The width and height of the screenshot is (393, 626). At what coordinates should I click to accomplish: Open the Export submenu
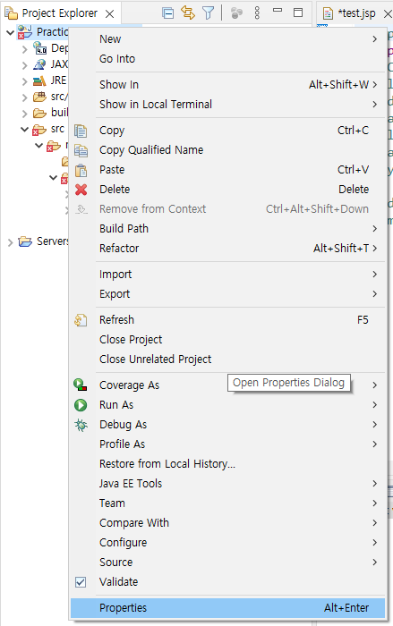pos(228,294)
